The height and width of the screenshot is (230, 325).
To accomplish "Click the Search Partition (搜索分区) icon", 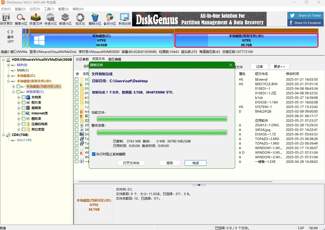I will click(x=21, y=19).
